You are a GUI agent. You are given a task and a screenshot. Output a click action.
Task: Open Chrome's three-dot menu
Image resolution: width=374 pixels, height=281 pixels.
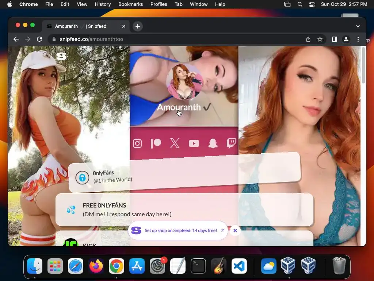pos(358,39)
